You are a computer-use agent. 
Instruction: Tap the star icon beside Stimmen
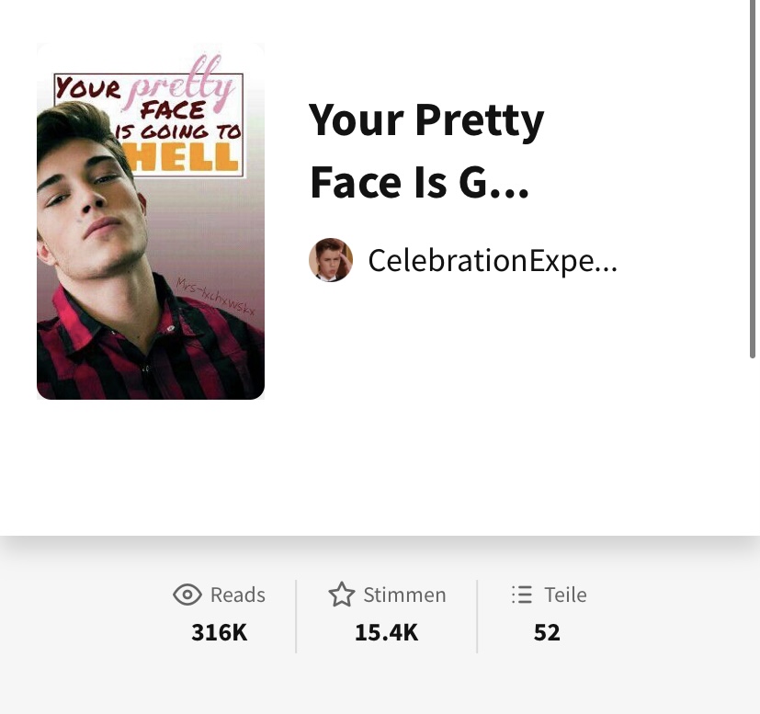(x=342, y=595)
